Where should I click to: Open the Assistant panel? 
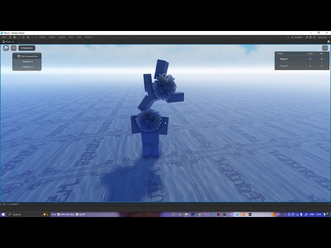point(297,37)
